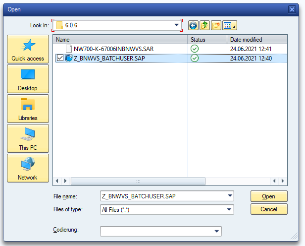Sort files by Name column header

(x=120, y=39)
